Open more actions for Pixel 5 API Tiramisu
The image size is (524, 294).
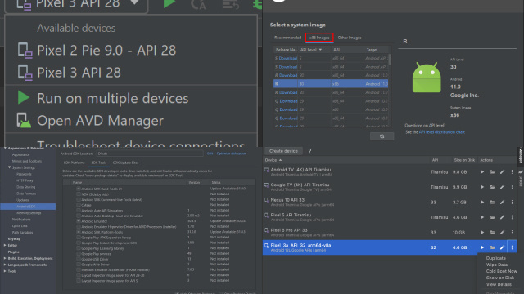click(512, 217)
